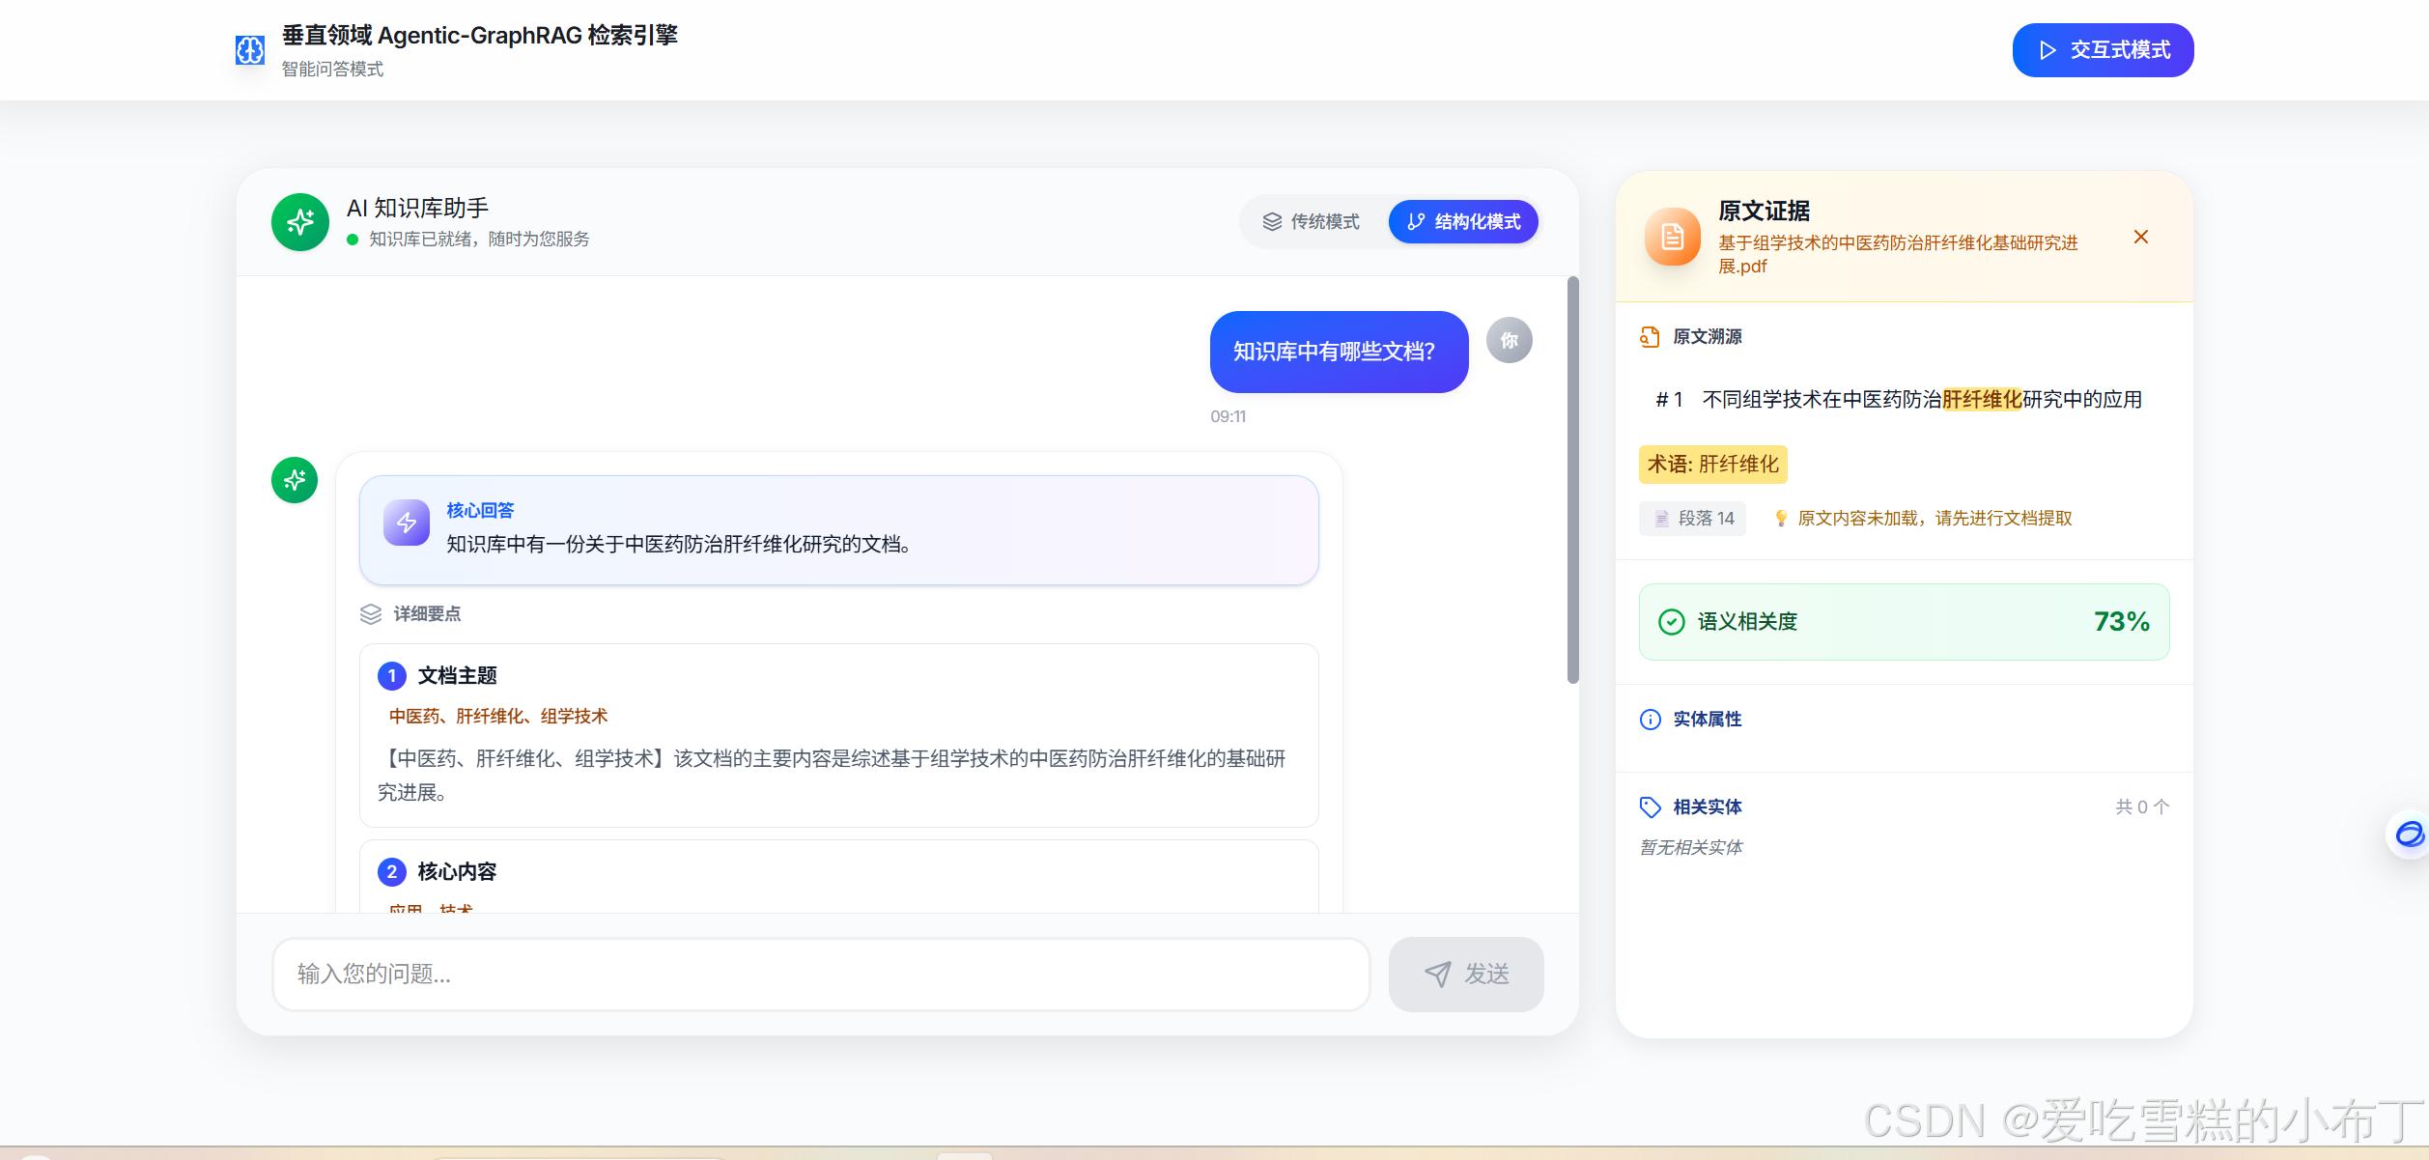Image resolution: width=2429 pixels, height=1160 pixels.
Task: Click the 文档主题 heading
Action: pyautogui.click(x=457, y=676)
